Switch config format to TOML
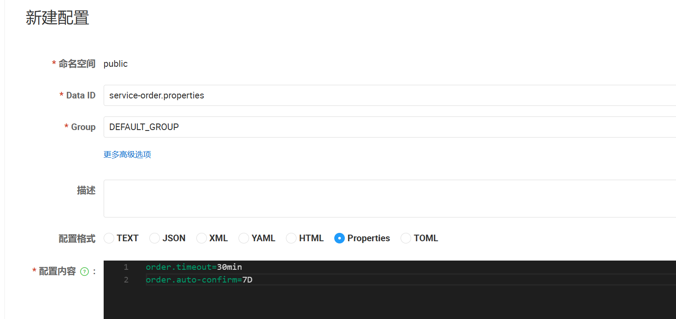This screenshot has height=319, width=676. point(406,238)
